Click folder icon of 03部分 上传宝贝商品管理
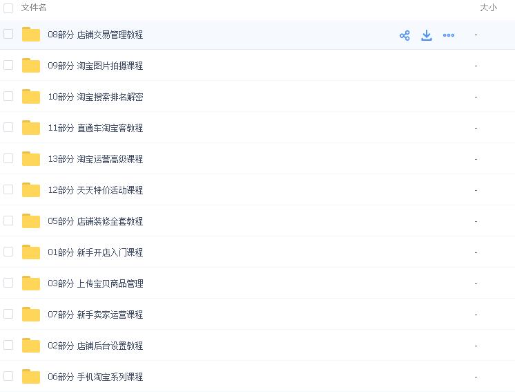 tap(31, 283)
